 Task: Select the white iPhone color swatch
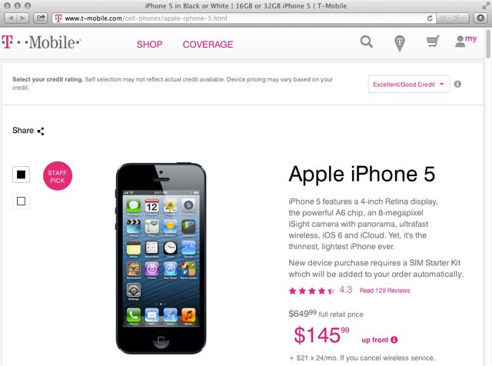(21, 201)
